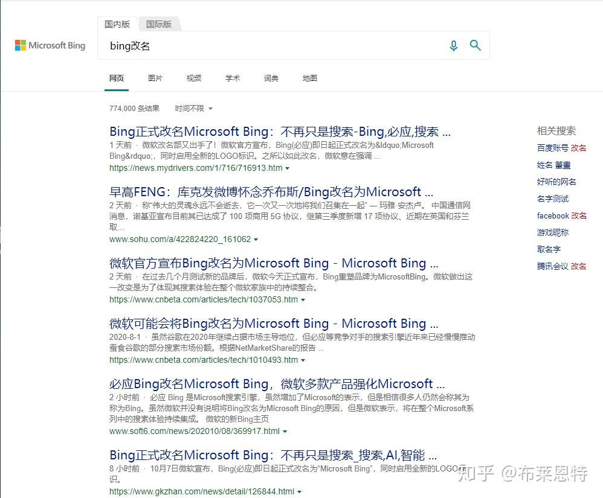Viewport: 603px width, 498px height.
Task: Select the 网页 results tab
Action: pos(117,78)
